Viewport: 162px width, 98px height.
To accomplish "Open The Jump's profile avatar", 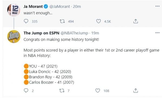I will [x=14, y=36].
